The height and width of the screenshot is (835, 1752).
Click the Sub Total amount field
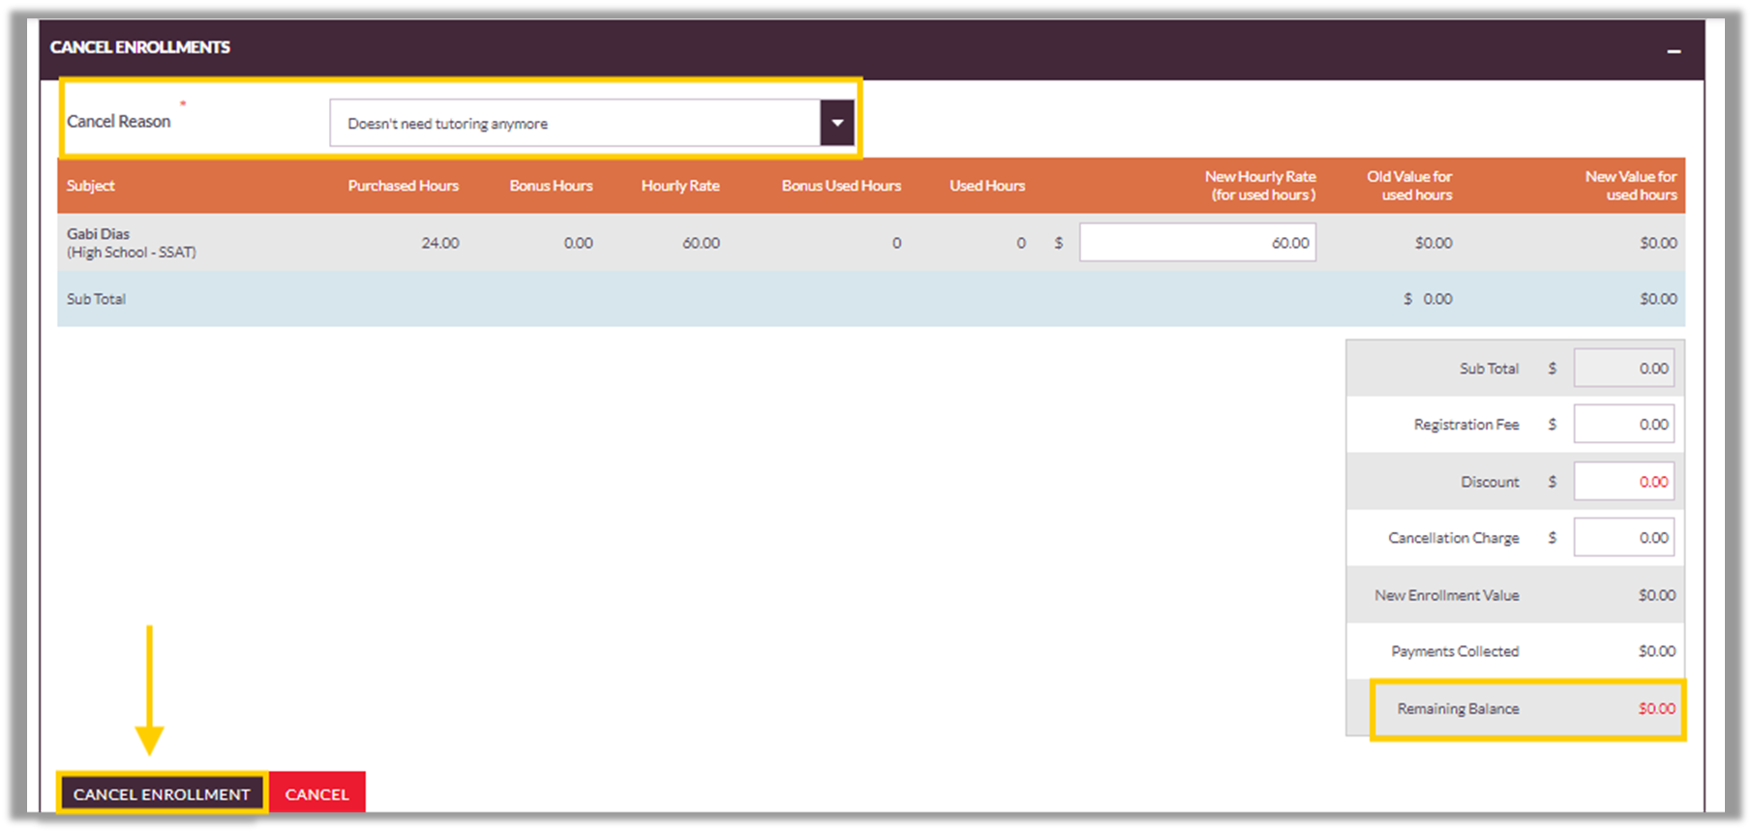click(1623, 369)
